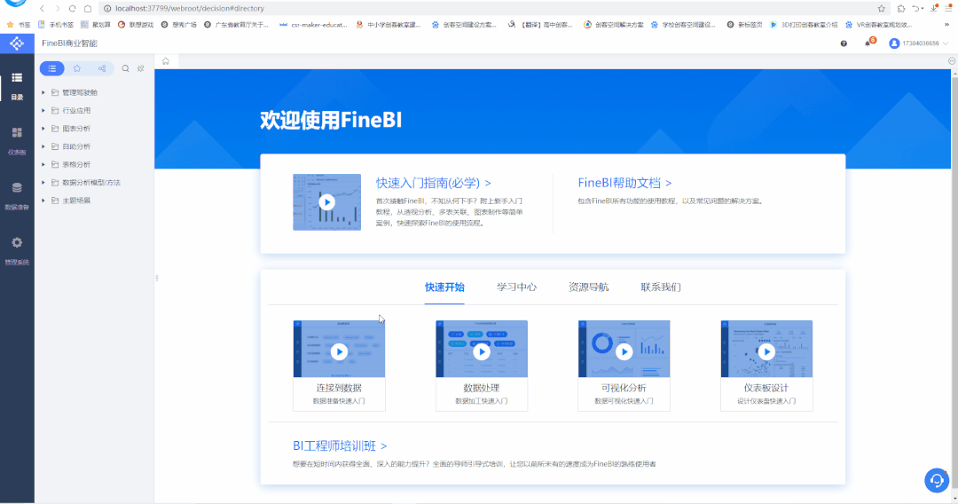The height and width of the screenshot is (504, 958).
Task: Switch to the share view icon
Action: (102, 68)
